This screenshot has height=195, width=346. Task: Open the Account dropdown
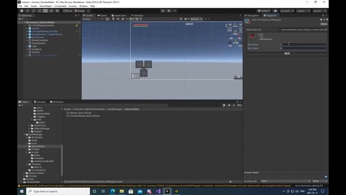(287, 11)
